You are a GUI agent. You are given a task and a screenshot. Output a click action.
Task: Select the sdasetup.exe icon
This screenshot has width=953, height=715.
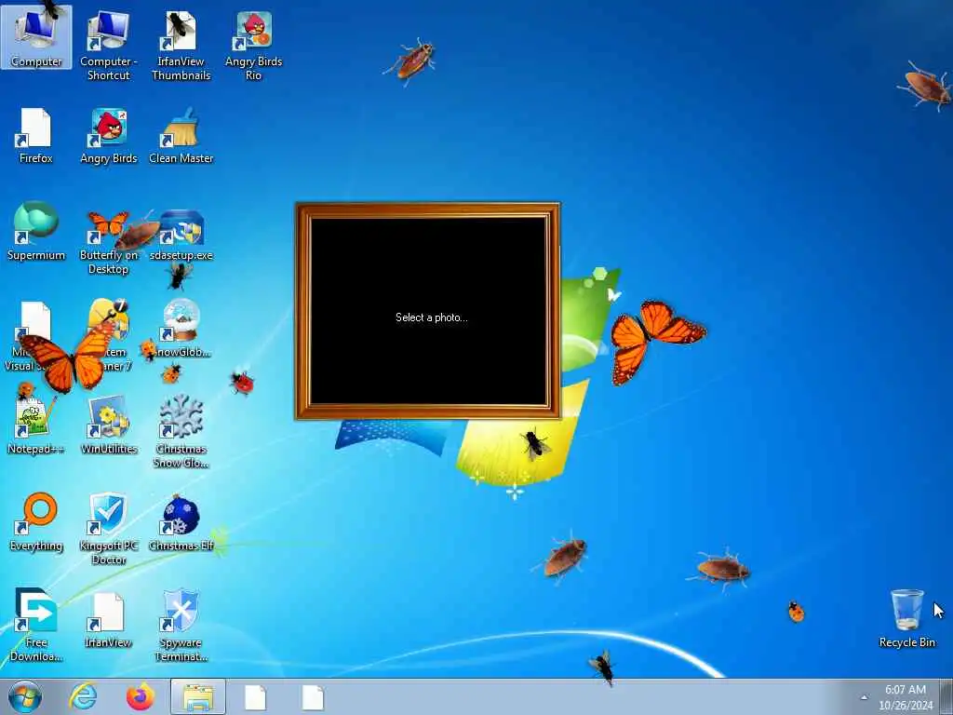pyautogui.click(x=181, y=236)
